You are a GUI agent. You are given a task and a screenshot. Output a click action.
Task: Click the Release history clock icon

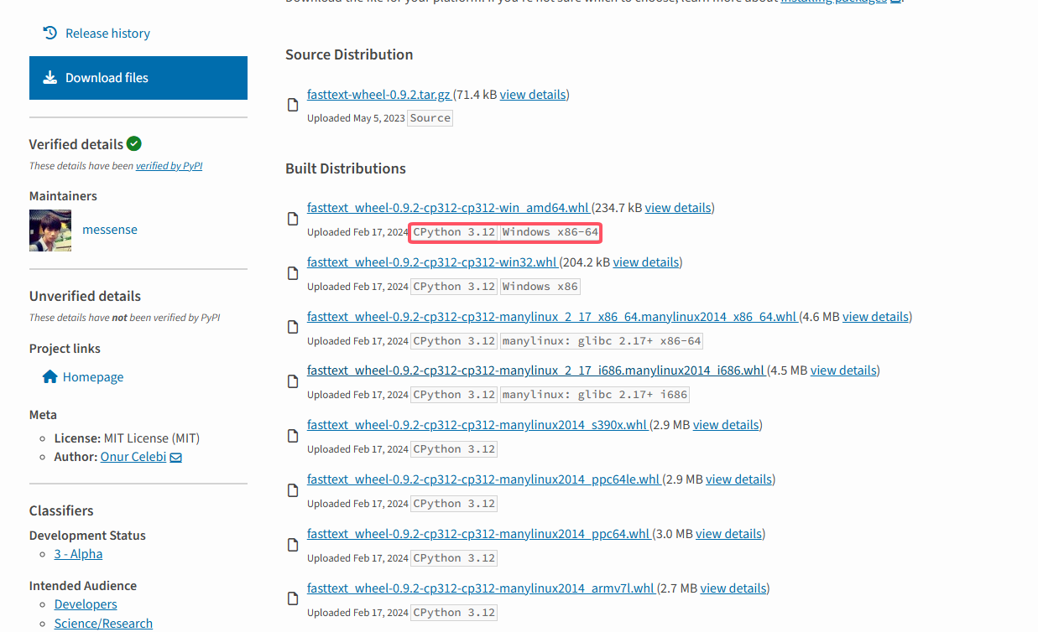(50, 34)
